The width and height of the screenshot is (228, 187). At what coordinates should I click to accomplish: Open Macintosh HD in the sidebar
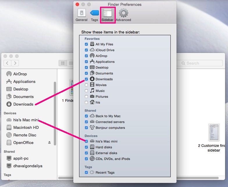(26, 127)
